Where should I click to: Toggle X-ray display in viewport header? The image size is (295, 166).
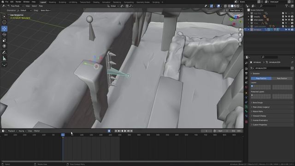(225, 6)
